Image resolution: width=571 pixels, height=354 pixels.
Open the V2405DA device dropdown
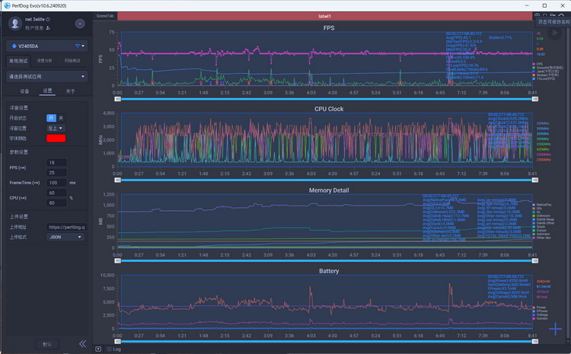(x=47, y=46)
